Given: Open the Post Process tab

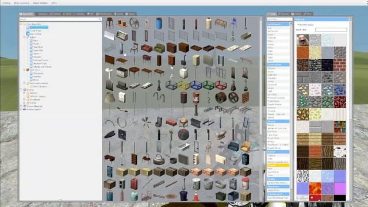Looking at the screenshot, I should pyautogui.click(x=103, y=14).
